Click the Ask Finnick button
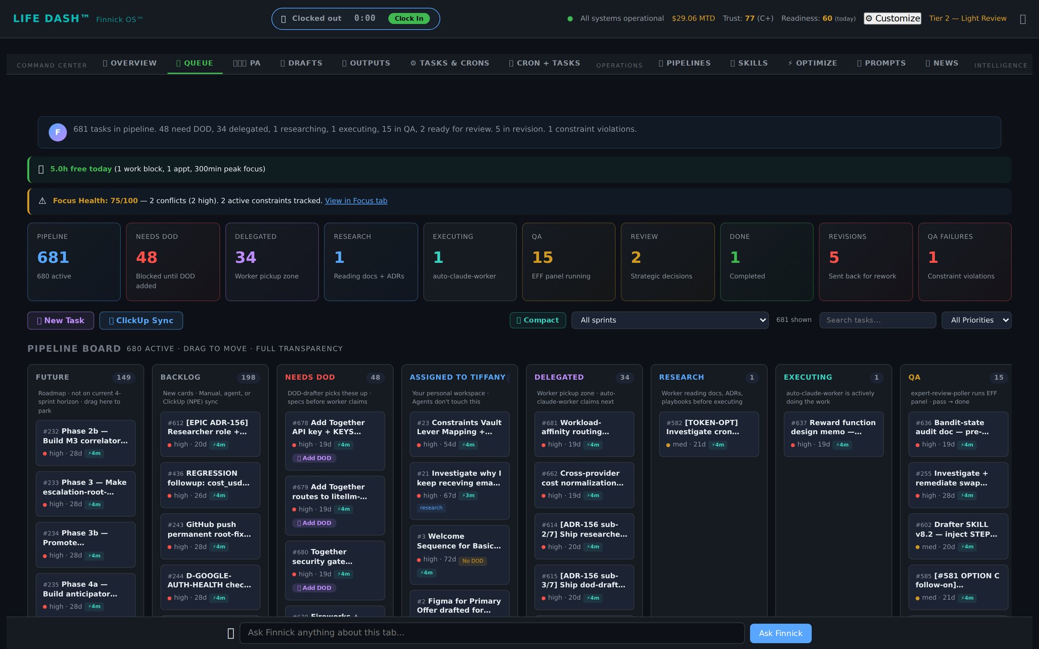The width and height of the screenshot is (1039, 649). (780, 633)
